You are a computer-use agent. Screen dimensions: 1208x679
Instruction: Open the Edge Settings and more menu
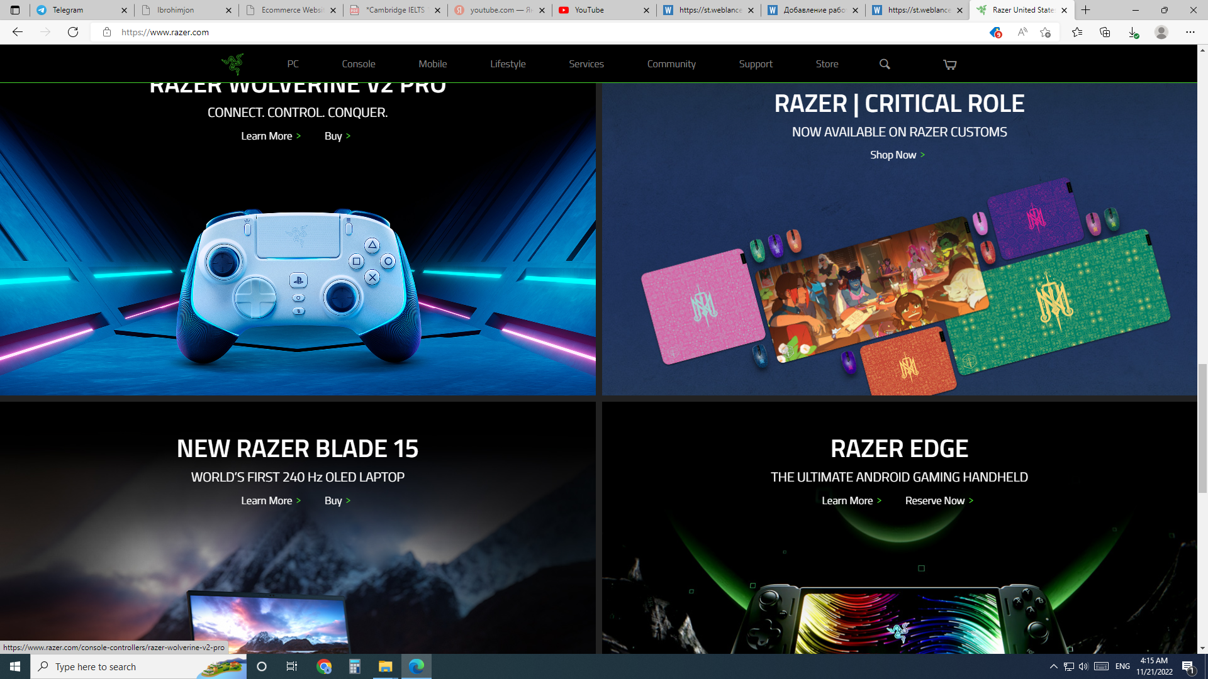coord(1190,32)
